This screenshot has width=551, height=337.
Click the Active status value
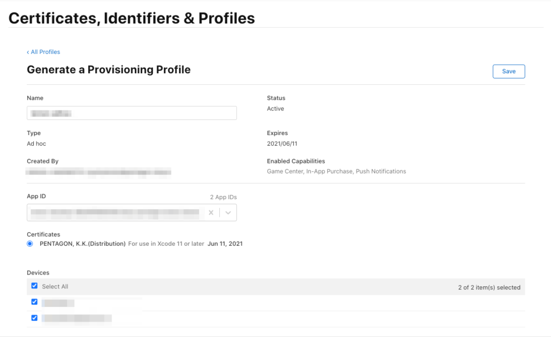[275, 108]
